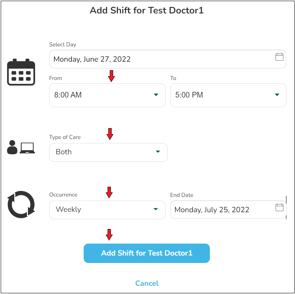Click the person silhouette icon
This screenshot has height=294, width=295.
click(12, 148)
